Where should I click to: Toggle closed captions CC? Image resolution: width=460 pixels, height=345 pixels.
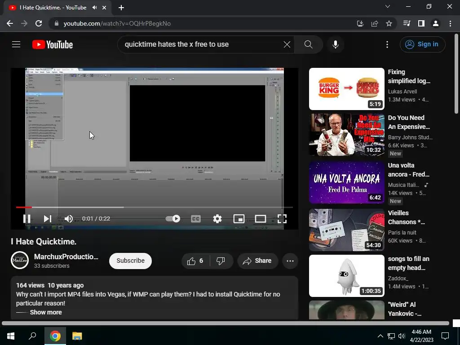[196, 219]
